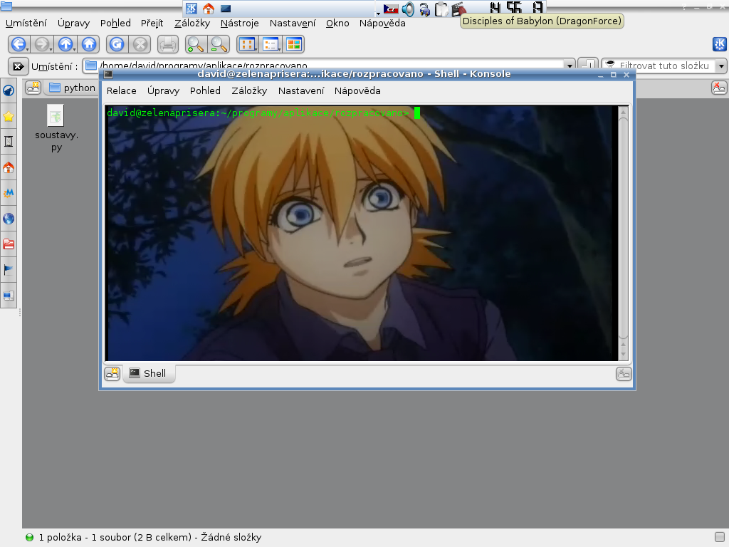Close the current Konsole session tab
Image resolution: width=729 pixels, height=547 pixels.
click(624, 373)
